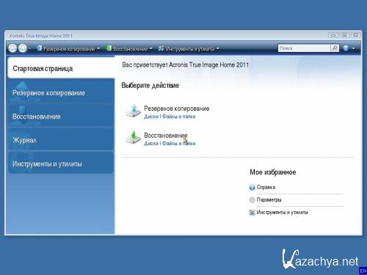This screenshot has height=275, width=367.
Task: Click the Справка help icon in favorites
Action: coord(252,188)
